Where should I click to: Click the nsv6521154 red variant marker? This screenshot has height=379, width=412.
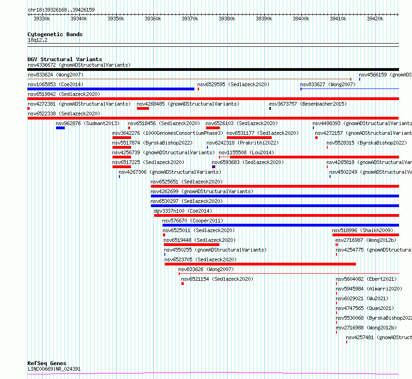pyautogui.click(x=182, y=284)
